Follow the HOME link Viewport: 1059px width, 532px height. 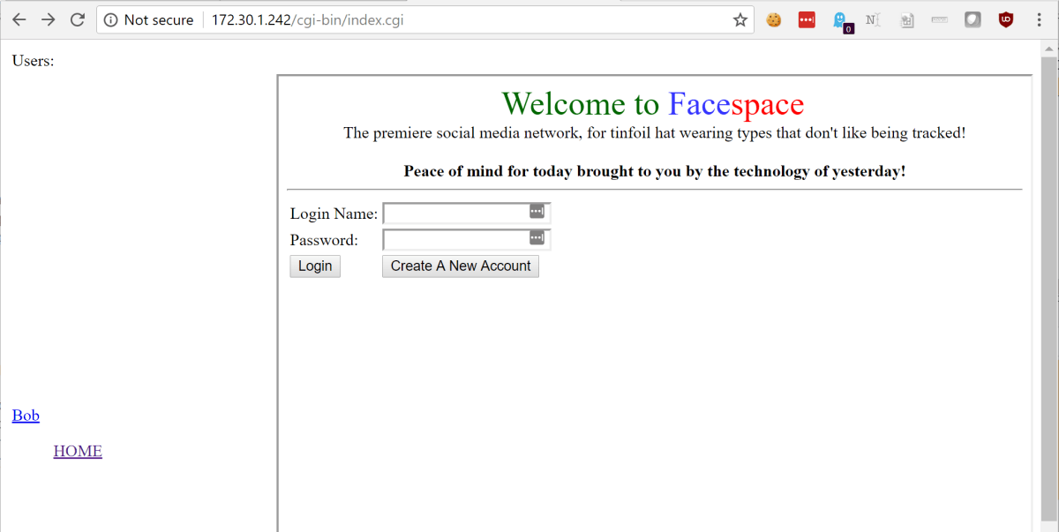(x=78, y=452)
